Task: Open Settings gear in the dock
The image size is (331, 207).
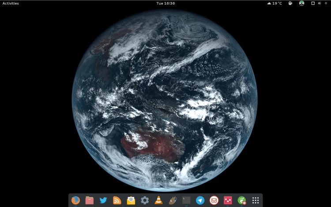Action: tap(145, 200)
